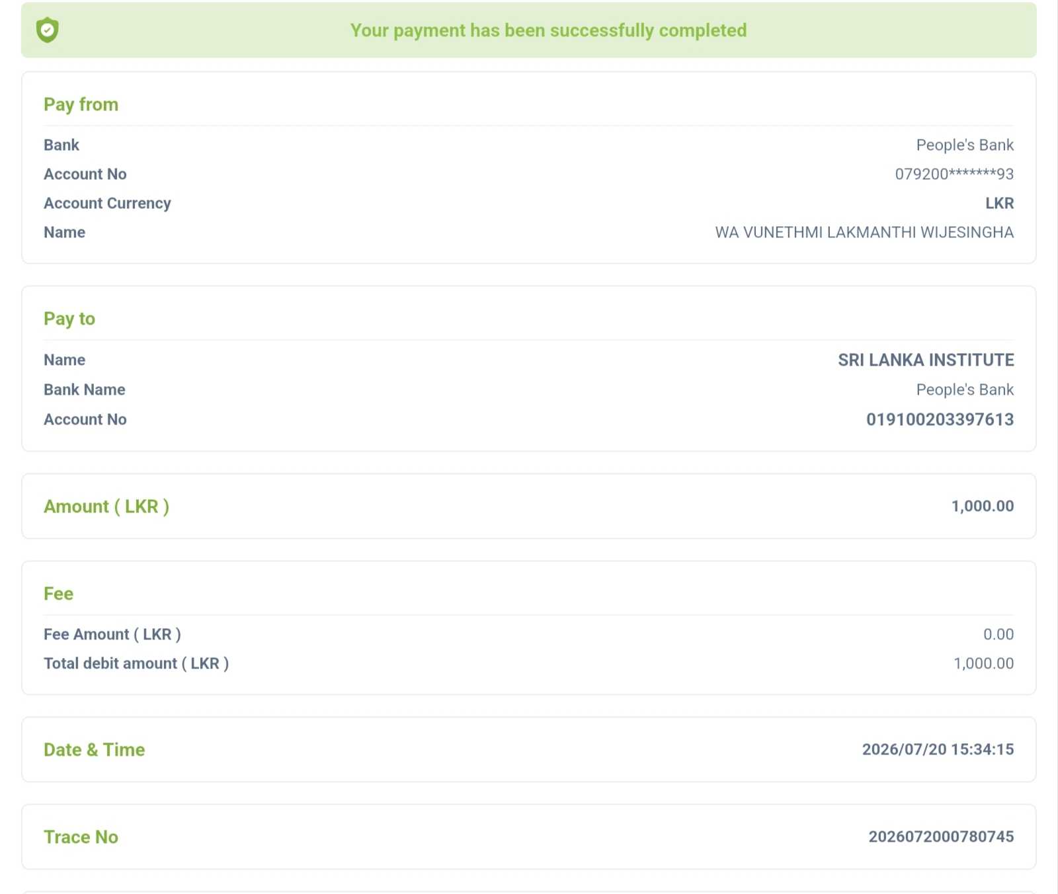Select the Pay from section heading
Screen dimensions: 1058x894
point(81,104)
